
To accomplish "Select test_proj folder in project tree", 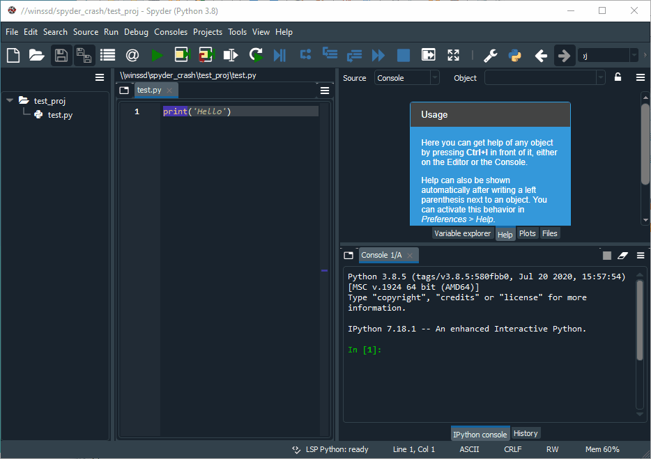I will click(x=49, y=101).
